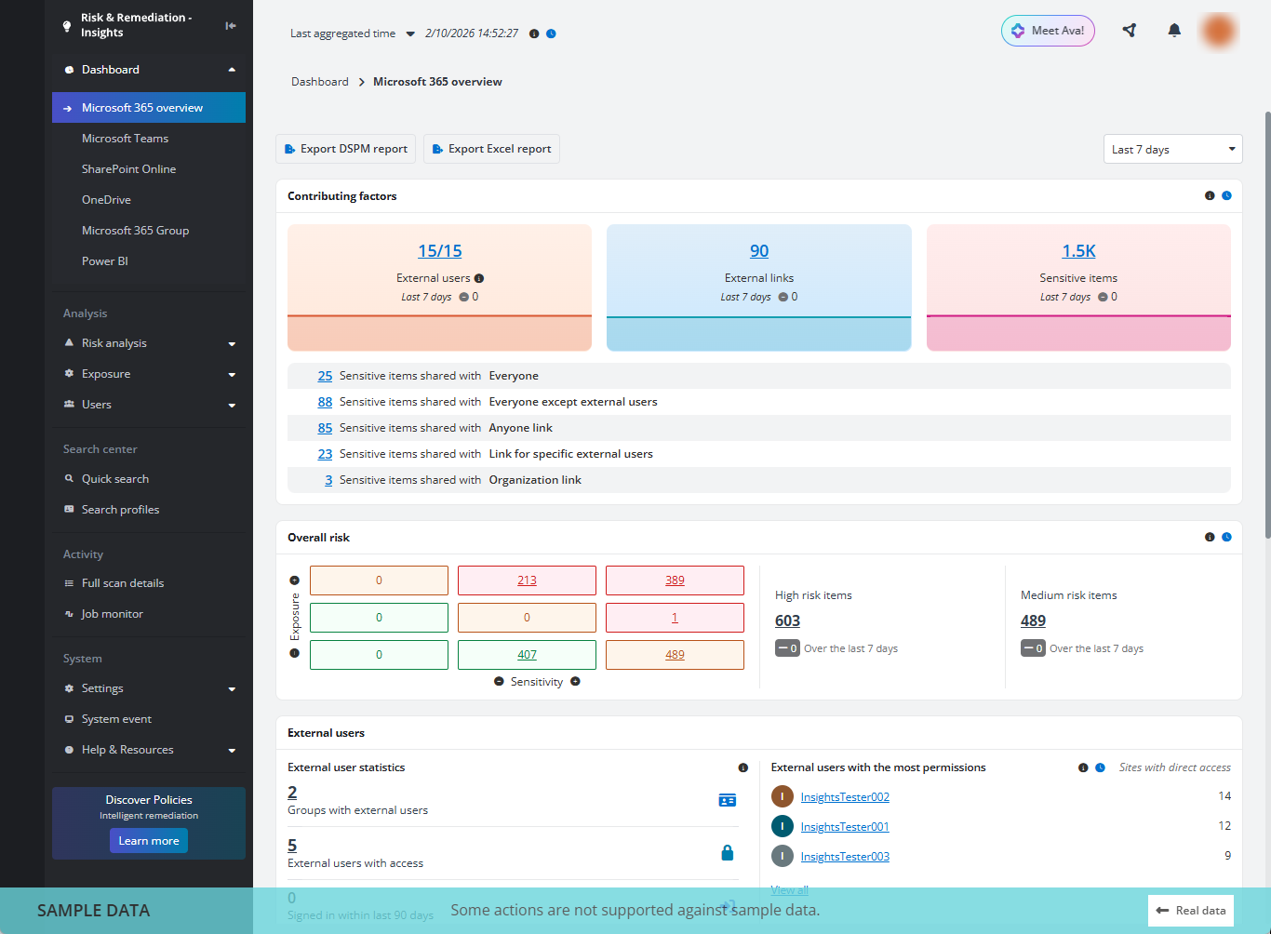Open the notifications bell
This screenshot has height=934, width=1271.
tap(1174, 30)
